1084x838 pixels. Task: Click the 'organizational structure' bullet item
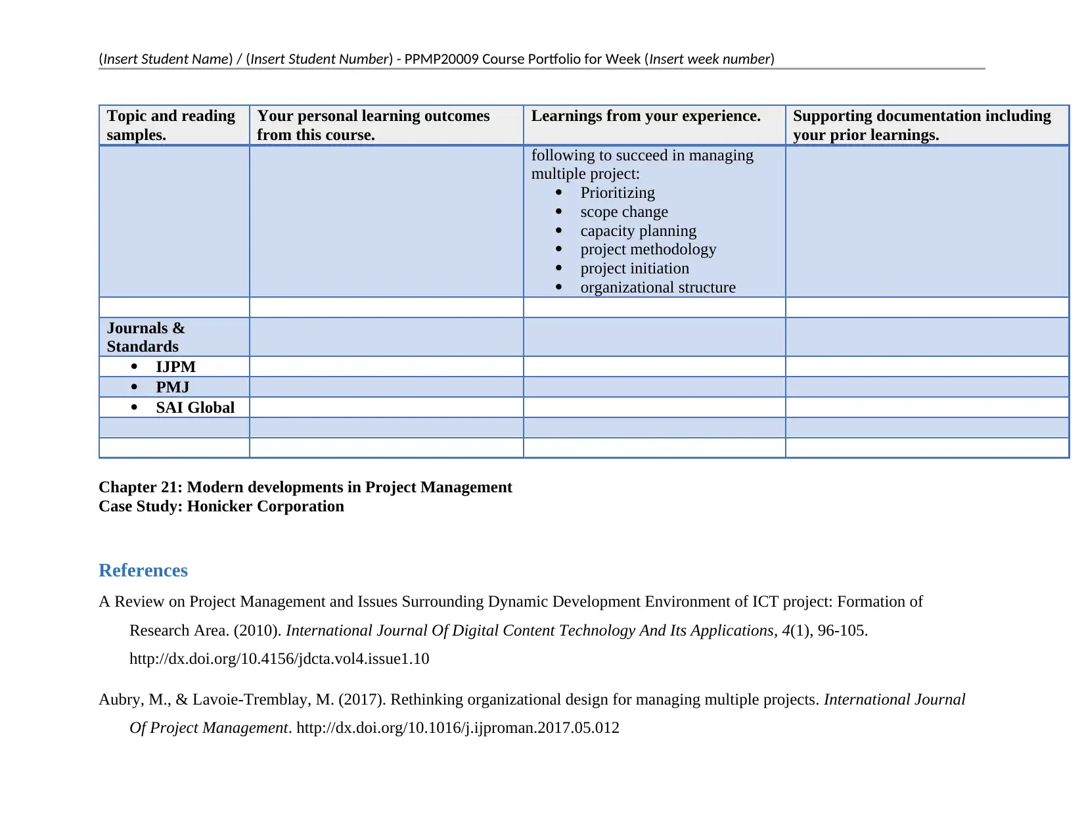[658, 287]
